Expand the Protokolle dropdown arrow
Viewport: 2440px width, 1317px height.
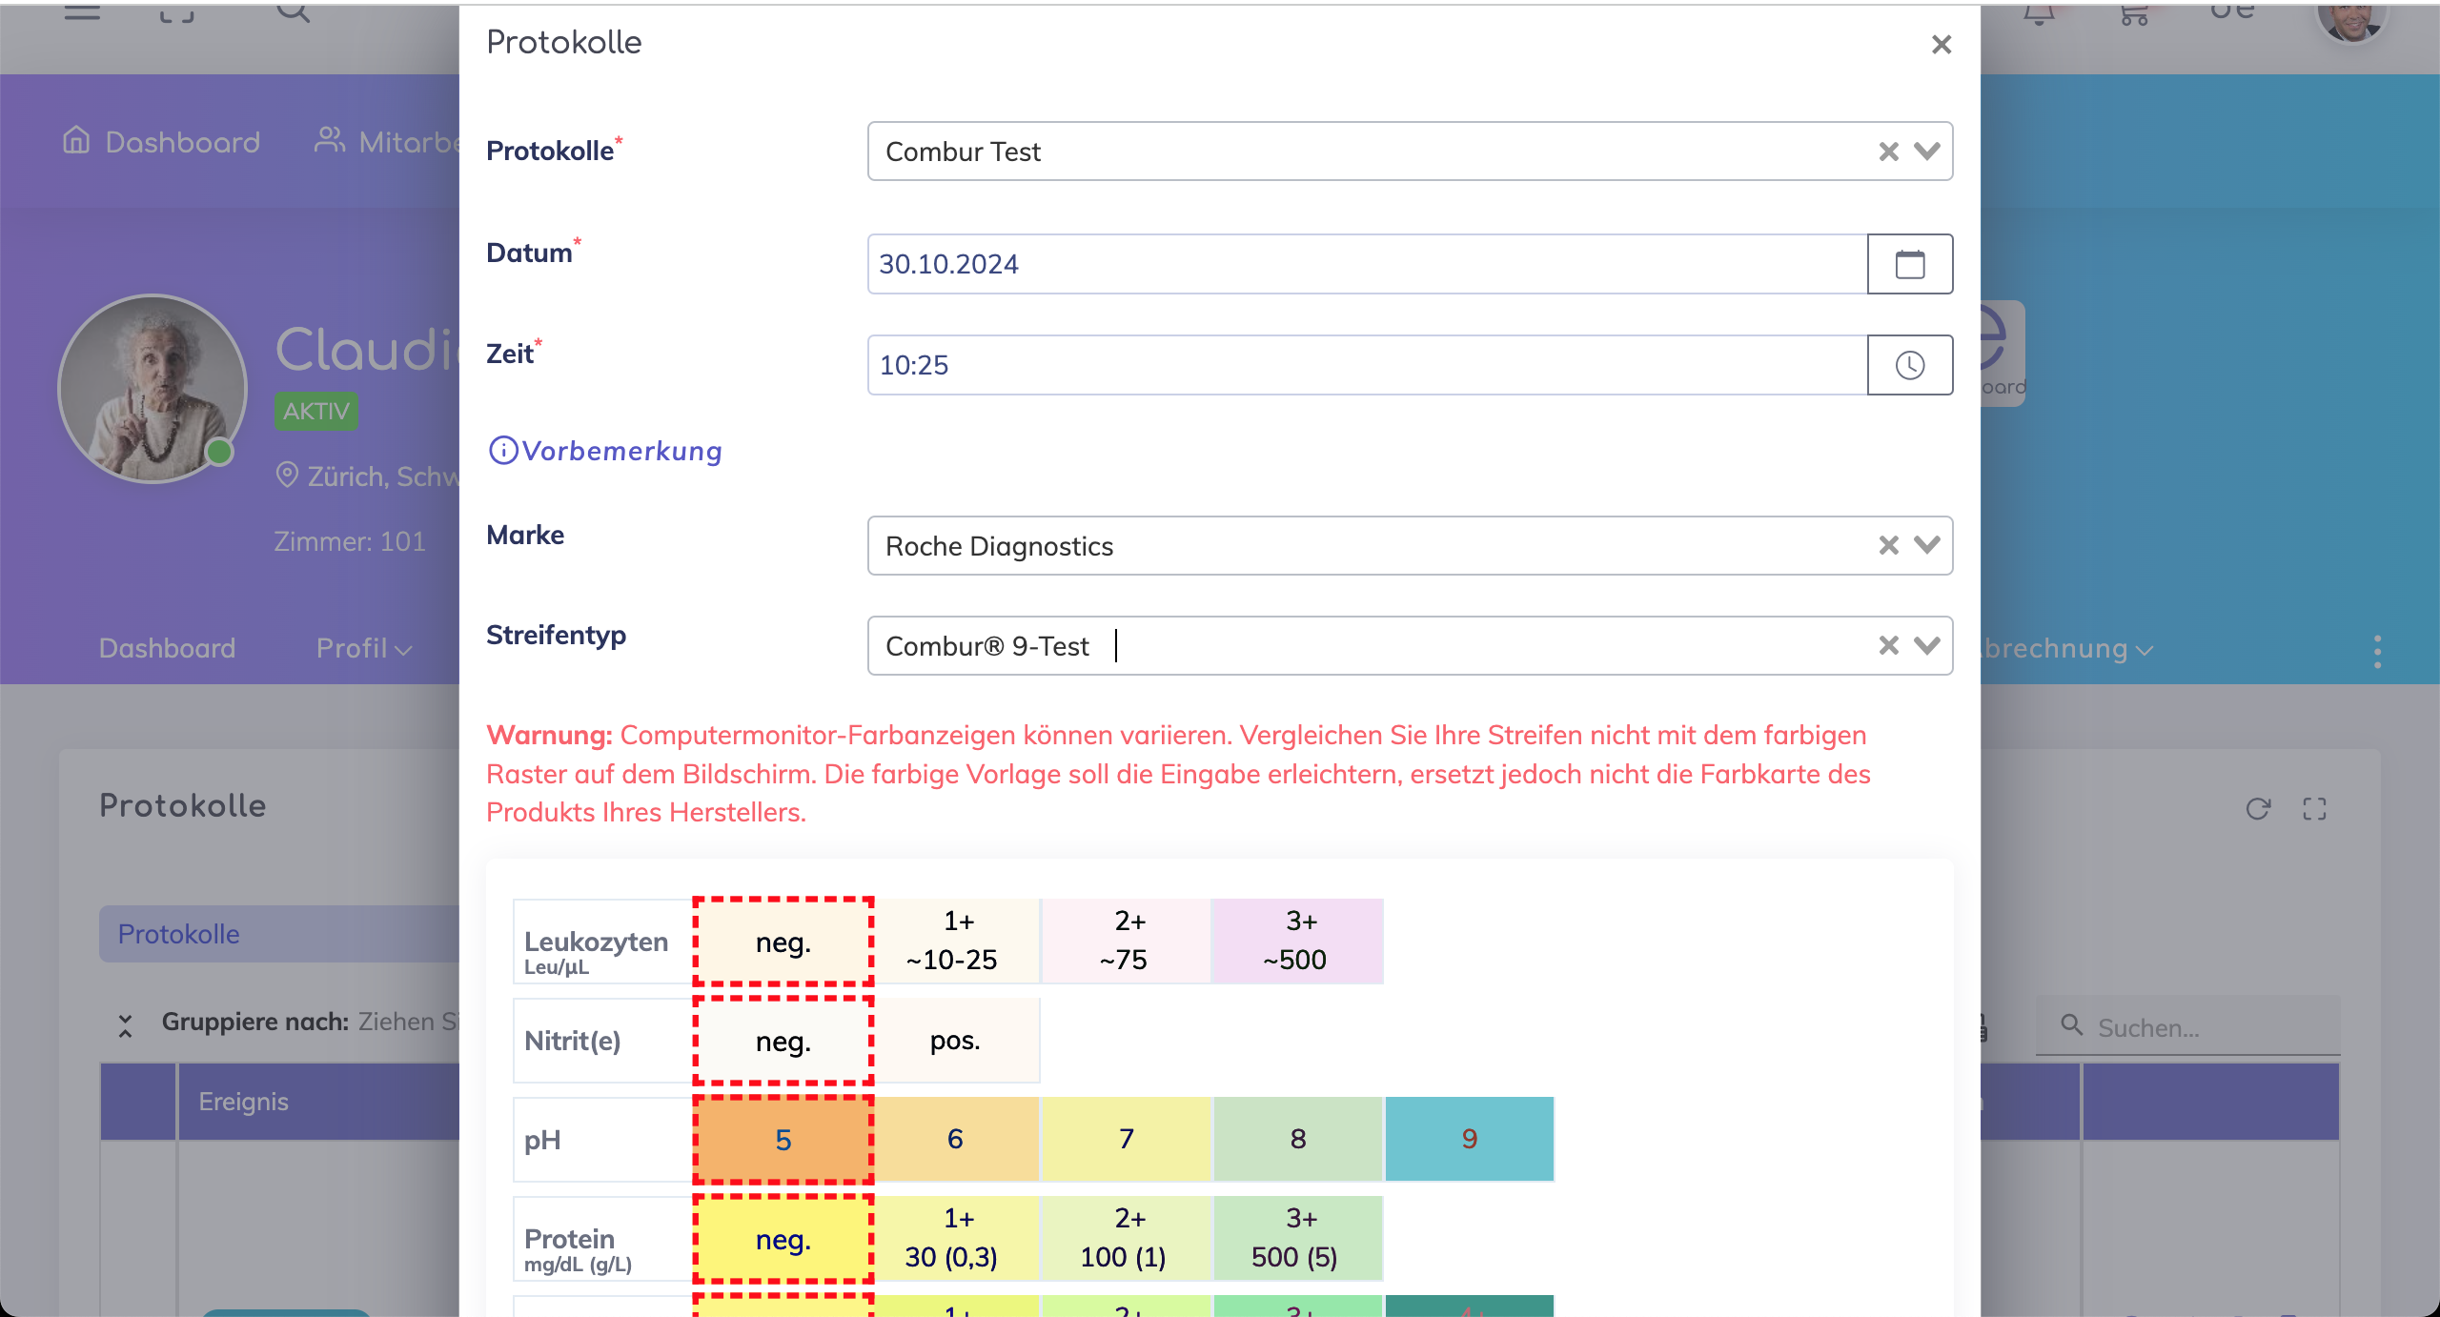coord(1927,152)
